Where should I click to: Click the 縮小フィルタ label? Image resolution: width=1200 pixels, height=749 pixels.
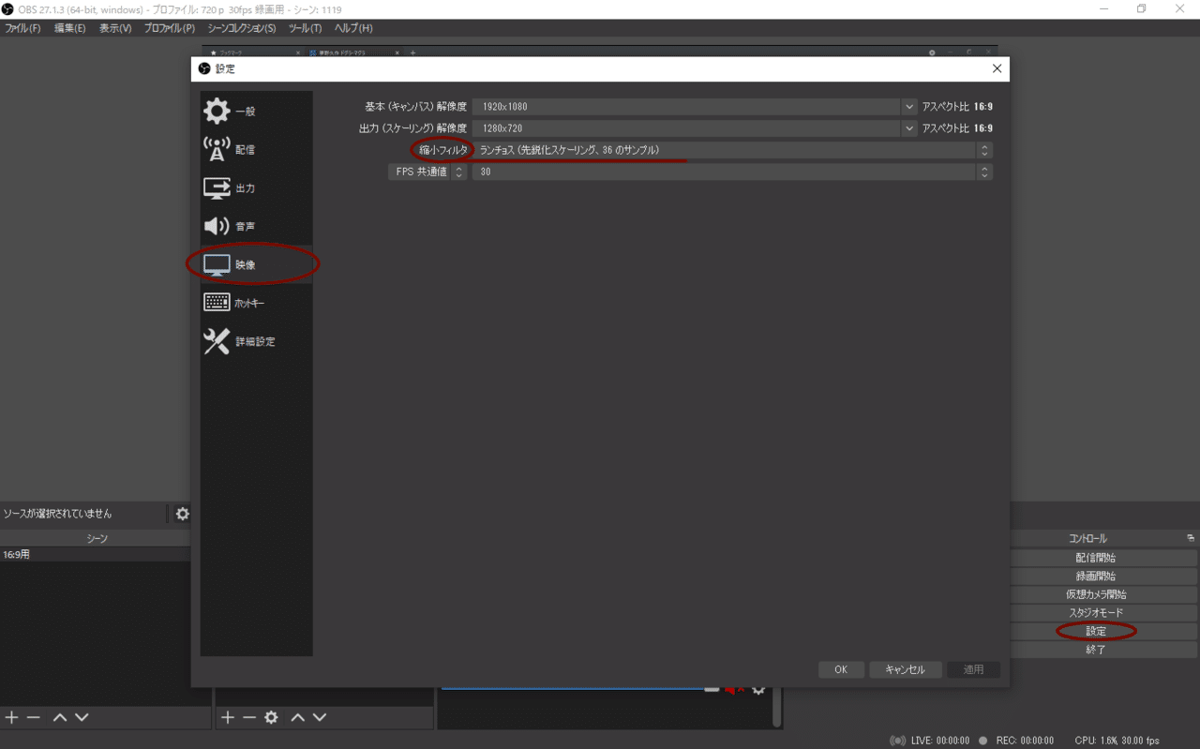click(x=442, y=150)
